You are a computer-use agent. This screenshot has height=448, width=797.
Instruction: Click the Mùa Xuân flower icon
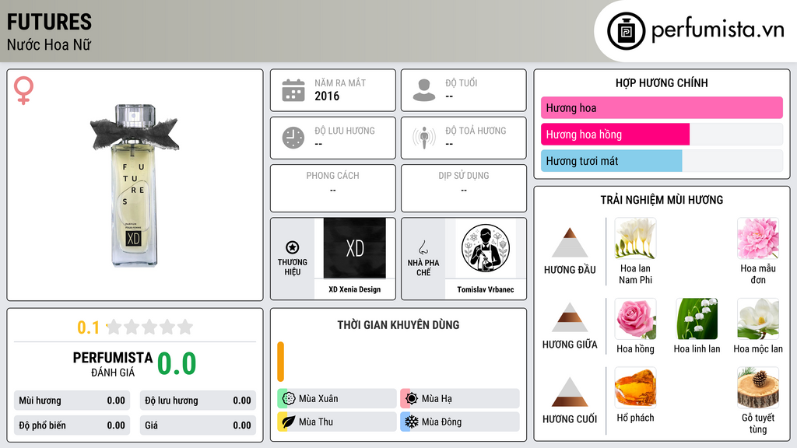coord(289,398)
